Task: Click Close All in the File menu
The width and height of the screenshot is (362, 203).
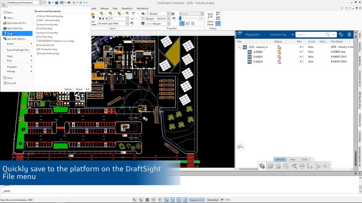Action: coord(10,83)
